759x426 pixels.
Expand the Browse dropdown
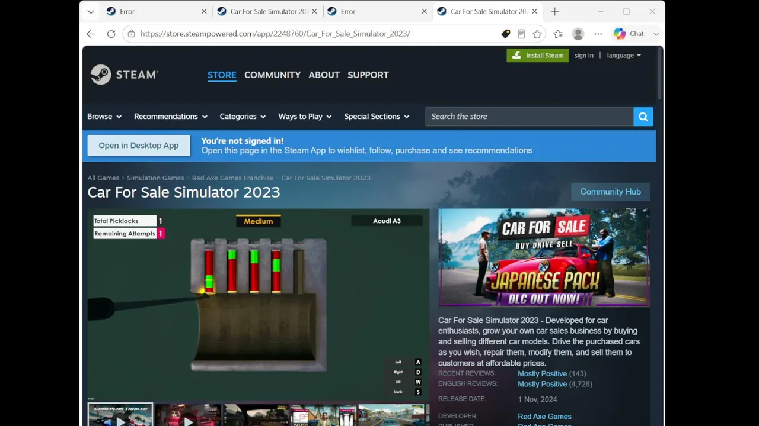tap(104, 117)
